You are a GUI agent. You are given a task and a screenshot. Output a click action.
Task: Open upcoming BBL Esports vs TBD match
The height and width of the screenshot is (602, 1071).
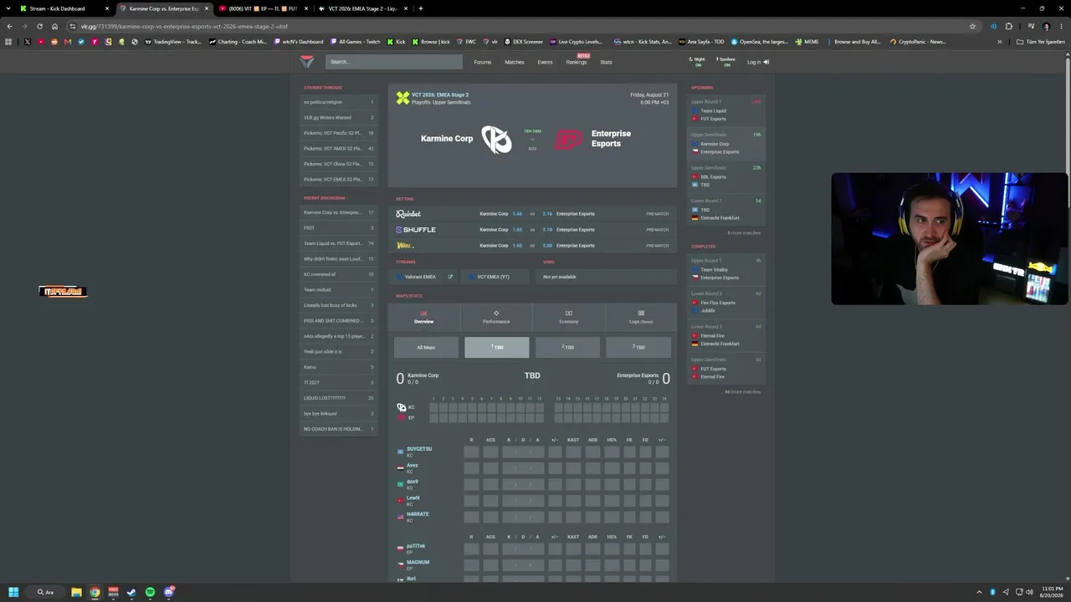(726, 176)
